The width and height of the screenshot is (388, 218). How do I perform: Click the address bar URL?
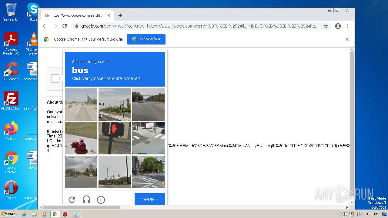point(200,26)
